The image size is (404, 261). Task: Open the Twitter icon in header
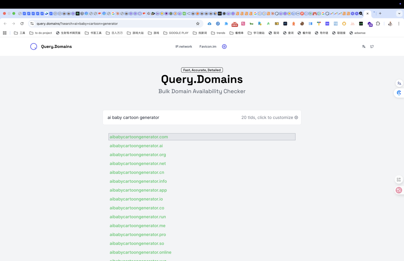[372, 46]
